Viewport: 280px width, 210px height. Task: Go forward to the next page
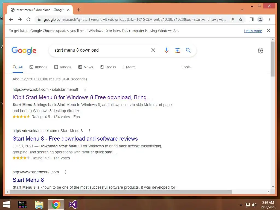(x=20, y=19)
